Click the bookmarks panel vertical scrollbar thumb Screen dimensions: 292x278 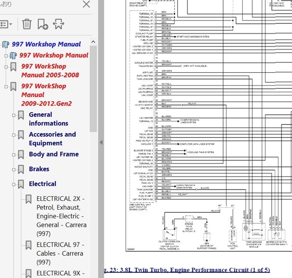click(x=93, y=89)
